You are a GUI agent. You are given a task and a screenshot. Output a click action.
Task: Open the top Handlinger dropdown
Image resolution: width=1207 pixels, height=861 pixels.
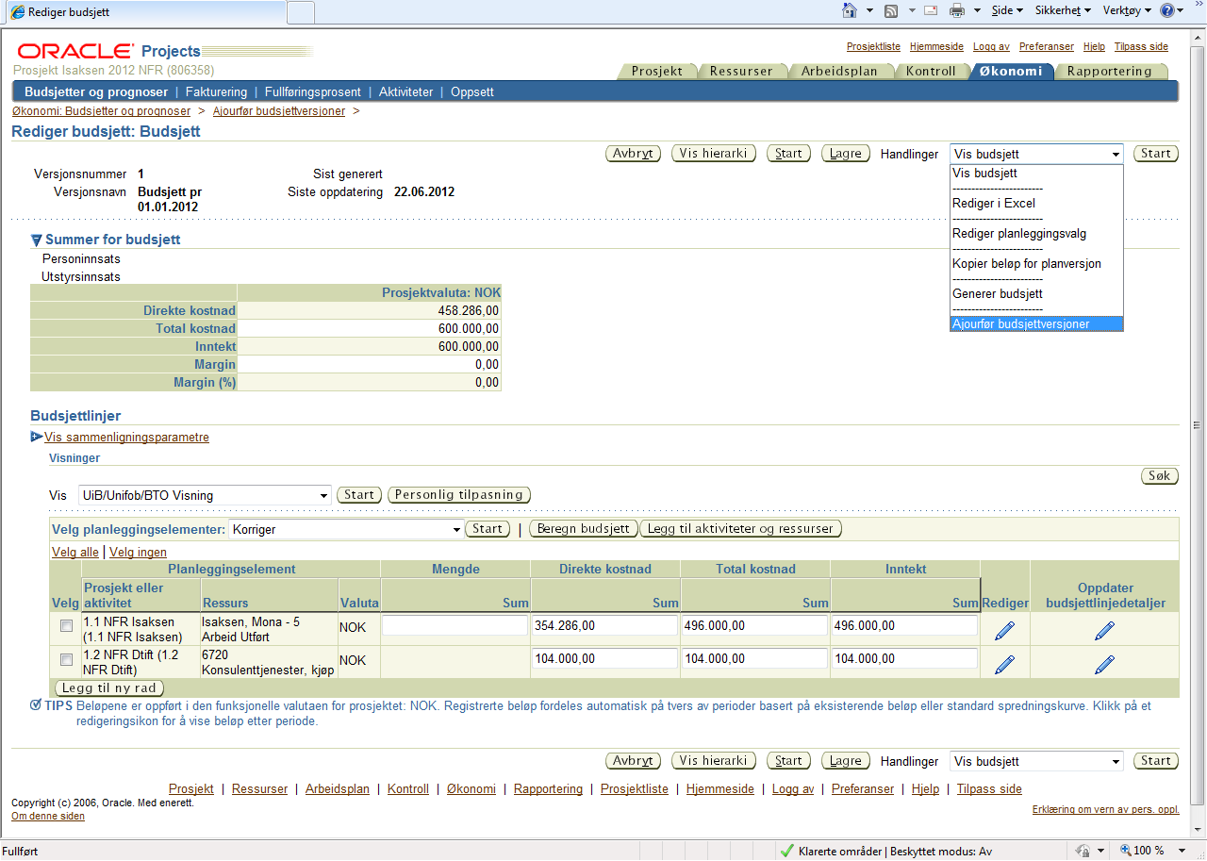pos(1036,154)
